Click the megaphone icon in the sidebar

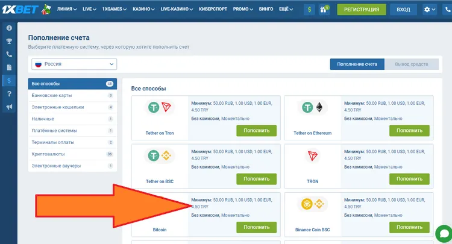click(9, 107)
